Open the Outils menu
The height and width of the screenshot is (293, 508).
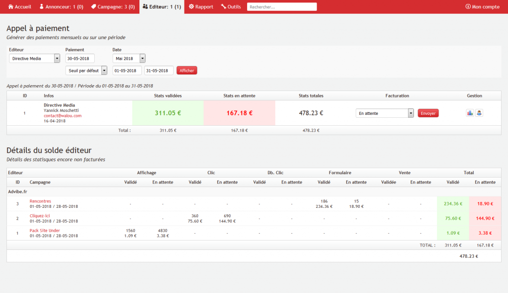coord(231,6)
